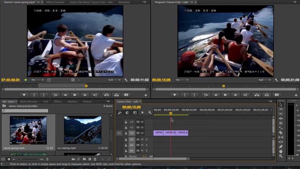Add marker in the Source monitor
This screenshot has height=169, width=300.
(x=24, y=95)
